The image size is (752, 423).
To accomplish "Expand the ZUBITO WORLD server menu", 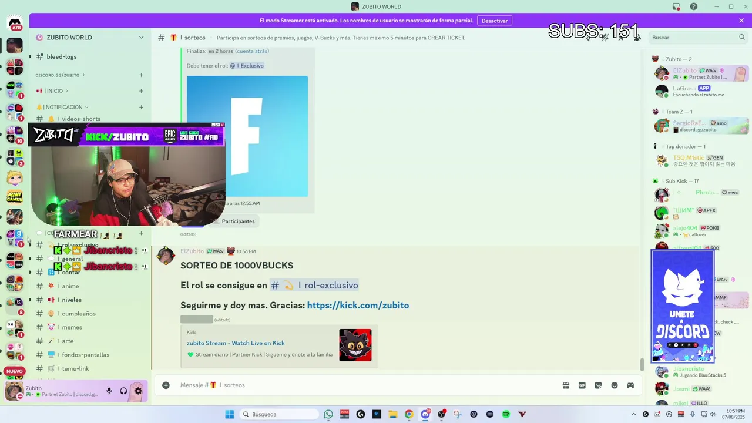I will [141, 38].
